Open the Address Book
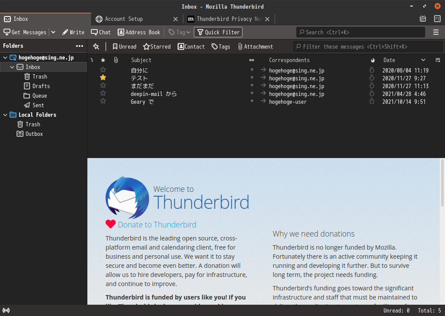Screen dimensions: 445x316 pyautogui.click(x=139, y=32)
